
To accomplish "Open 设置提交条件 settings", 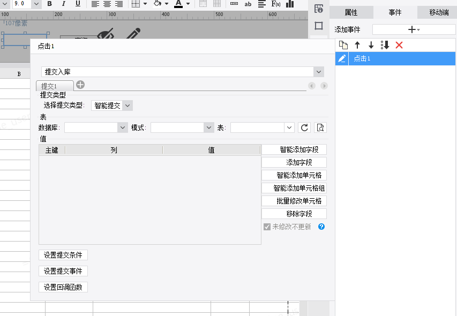I will click(x=63, y=255).
